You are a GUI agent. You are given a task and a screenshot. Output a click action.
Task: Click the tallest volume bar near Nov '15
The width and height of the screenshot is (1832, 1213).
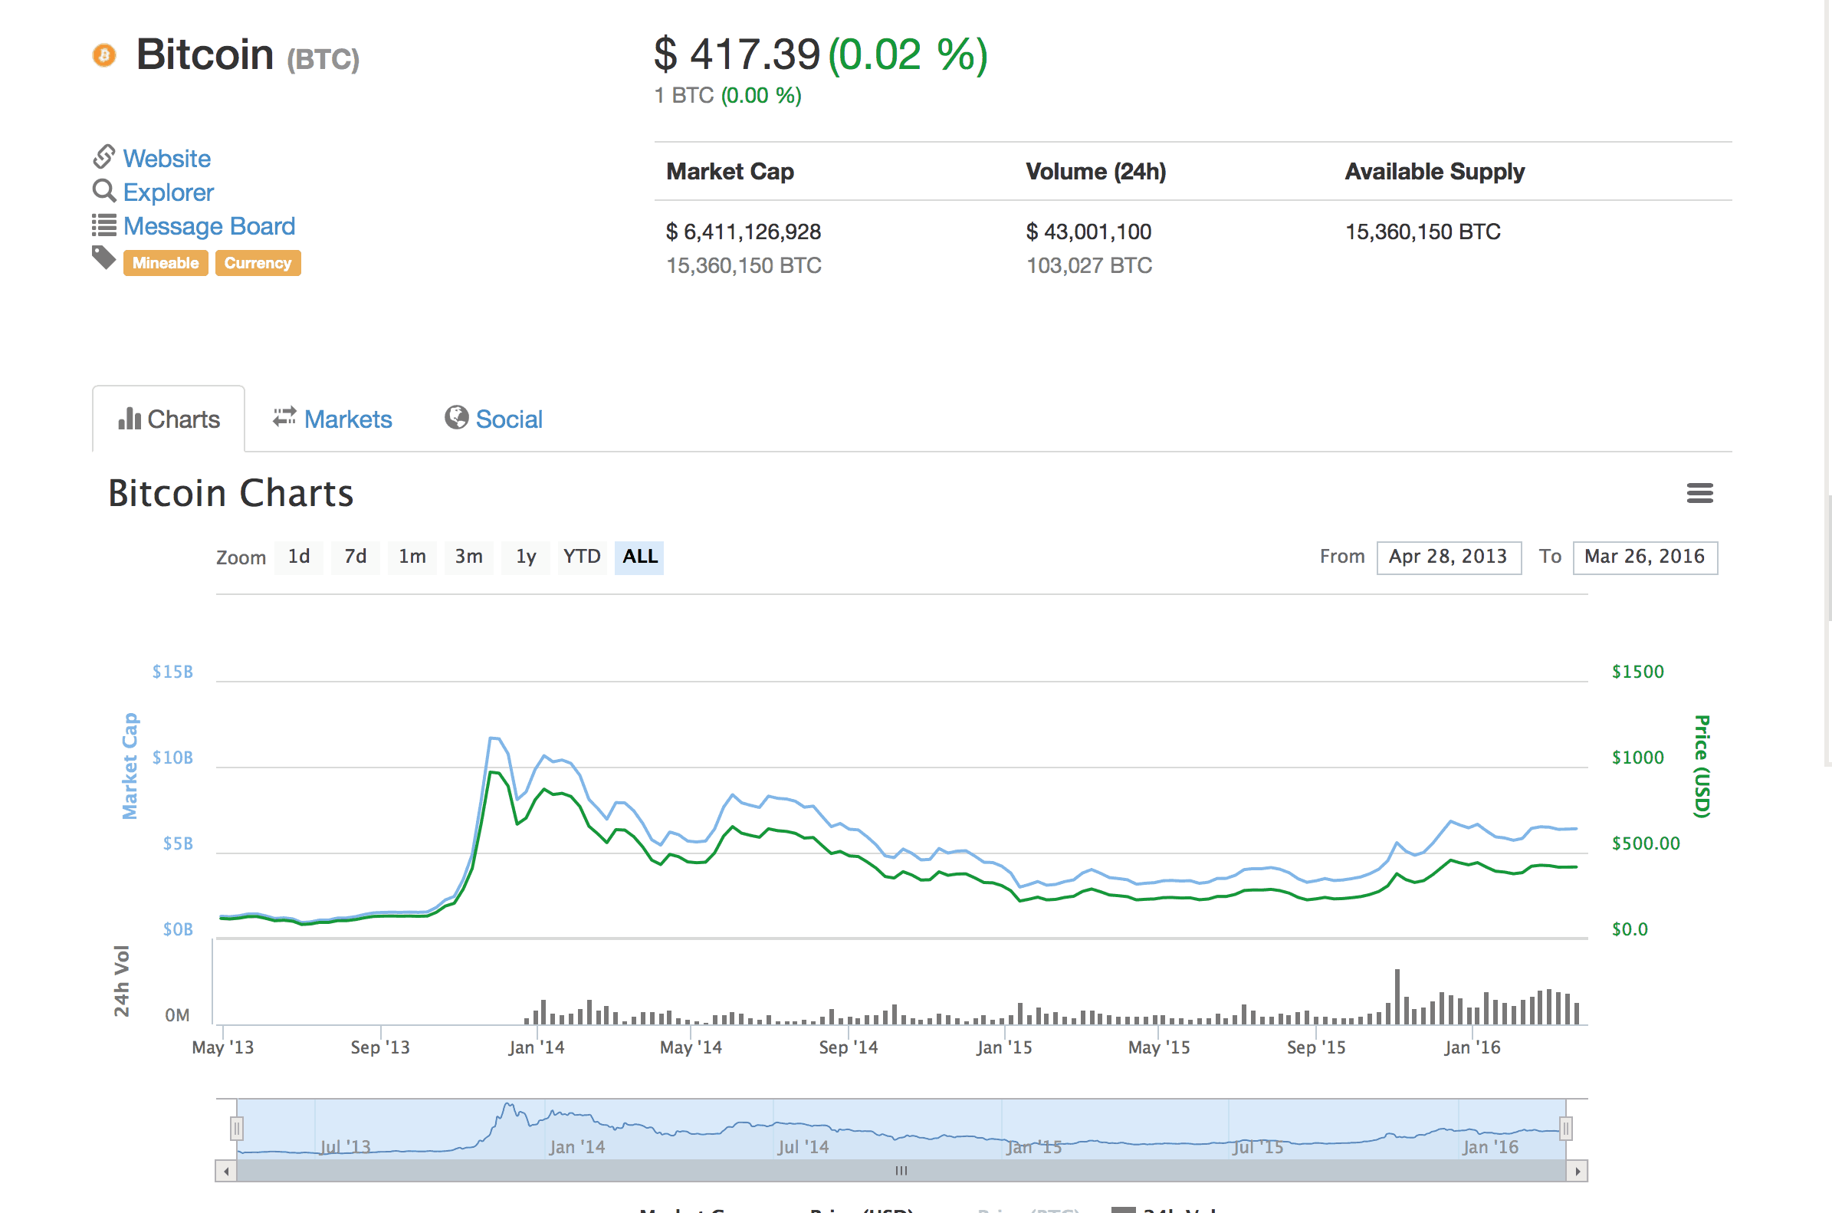pyautogui.click(x=1397, y=997)
